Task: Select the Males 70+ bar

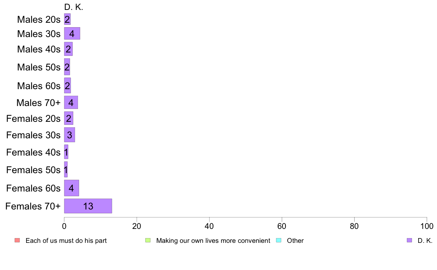Action: point(71,102)
